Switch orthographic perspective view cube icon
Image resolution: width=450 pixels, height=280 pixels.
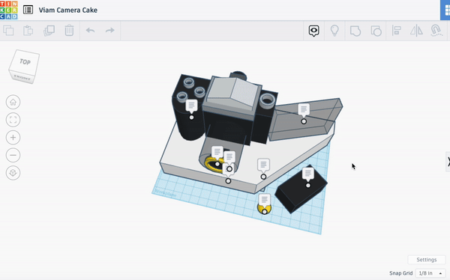point(13,173)
